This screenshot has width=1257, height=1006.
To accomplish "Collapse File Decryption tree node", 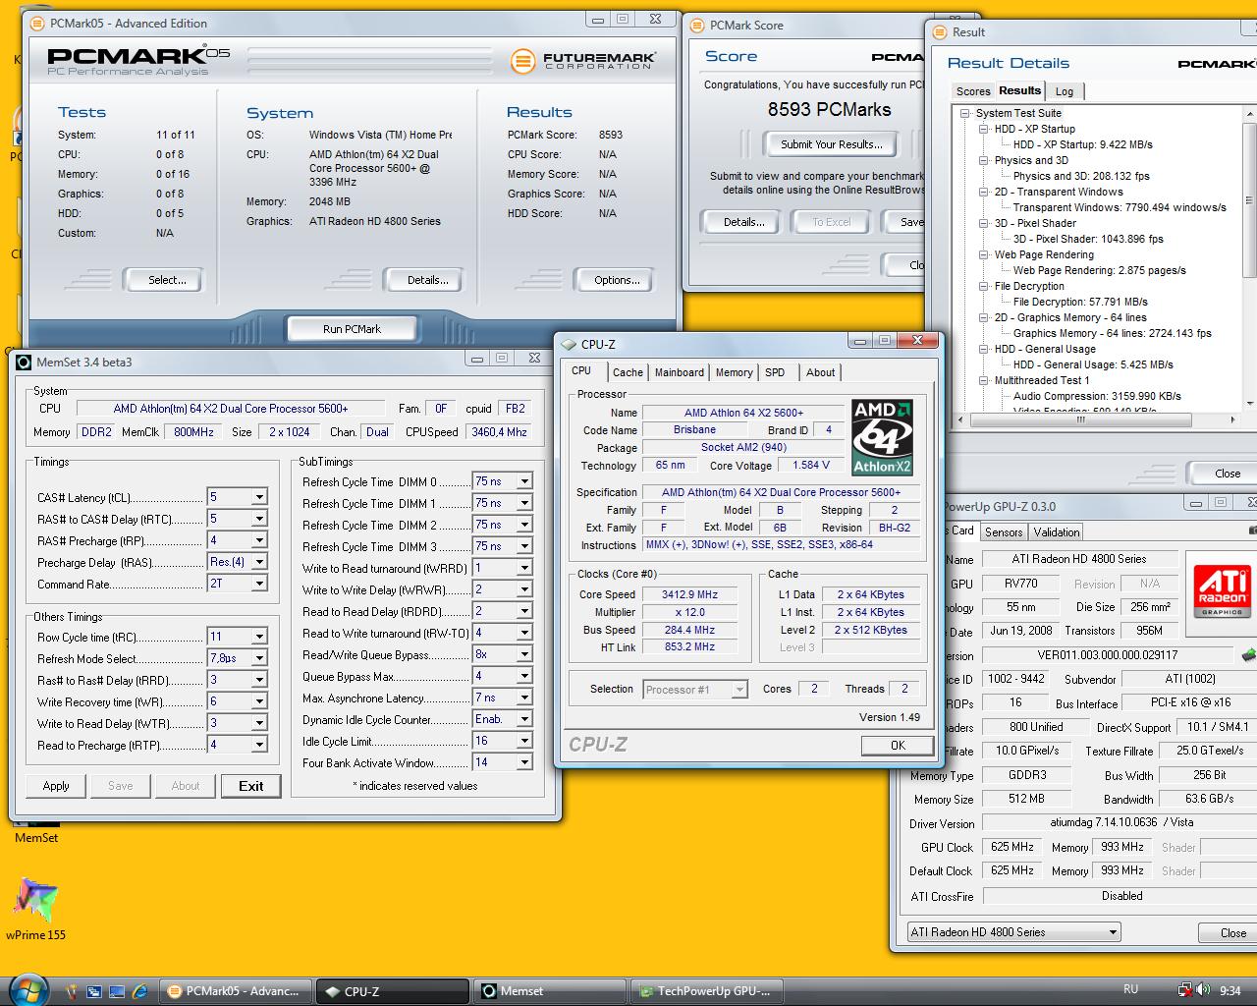I will pos(984,286).
